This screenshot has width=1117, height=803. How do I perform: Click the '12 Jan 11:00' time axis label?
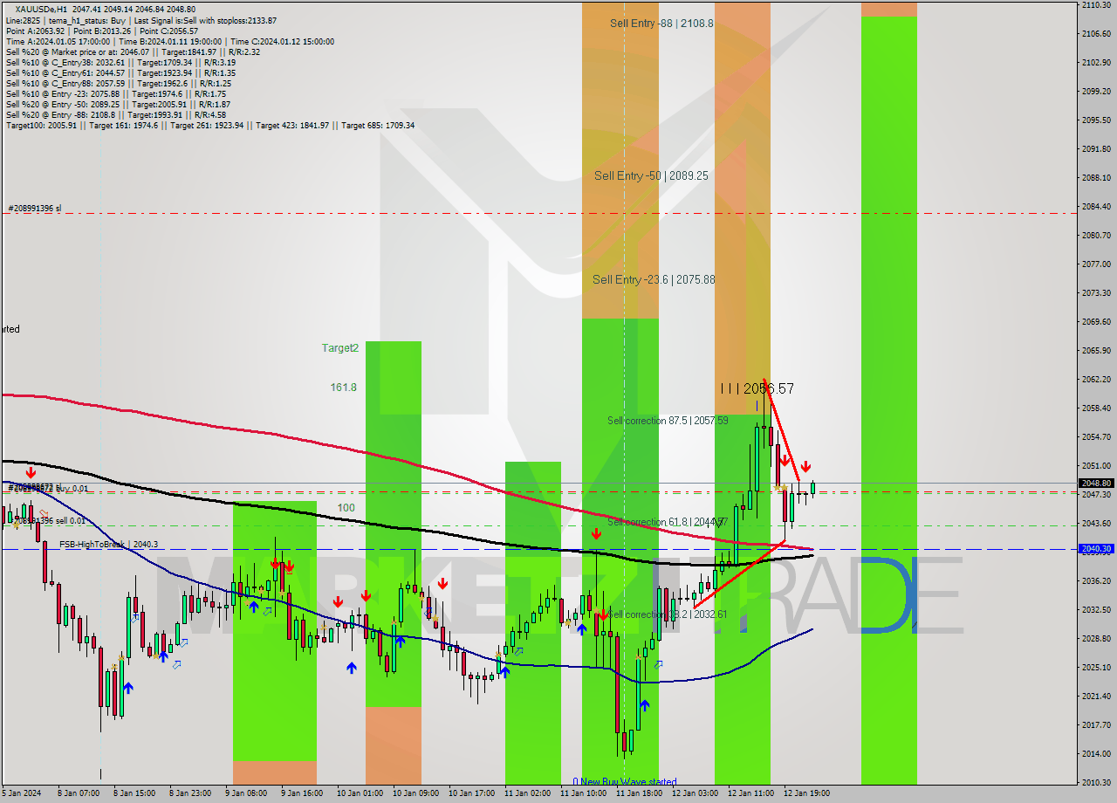(x=750, y=793)
